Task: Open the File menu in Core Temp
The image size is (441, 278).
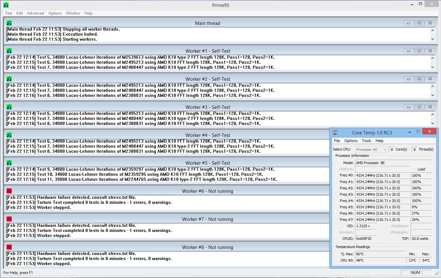Action: click(x=337, y=141)
